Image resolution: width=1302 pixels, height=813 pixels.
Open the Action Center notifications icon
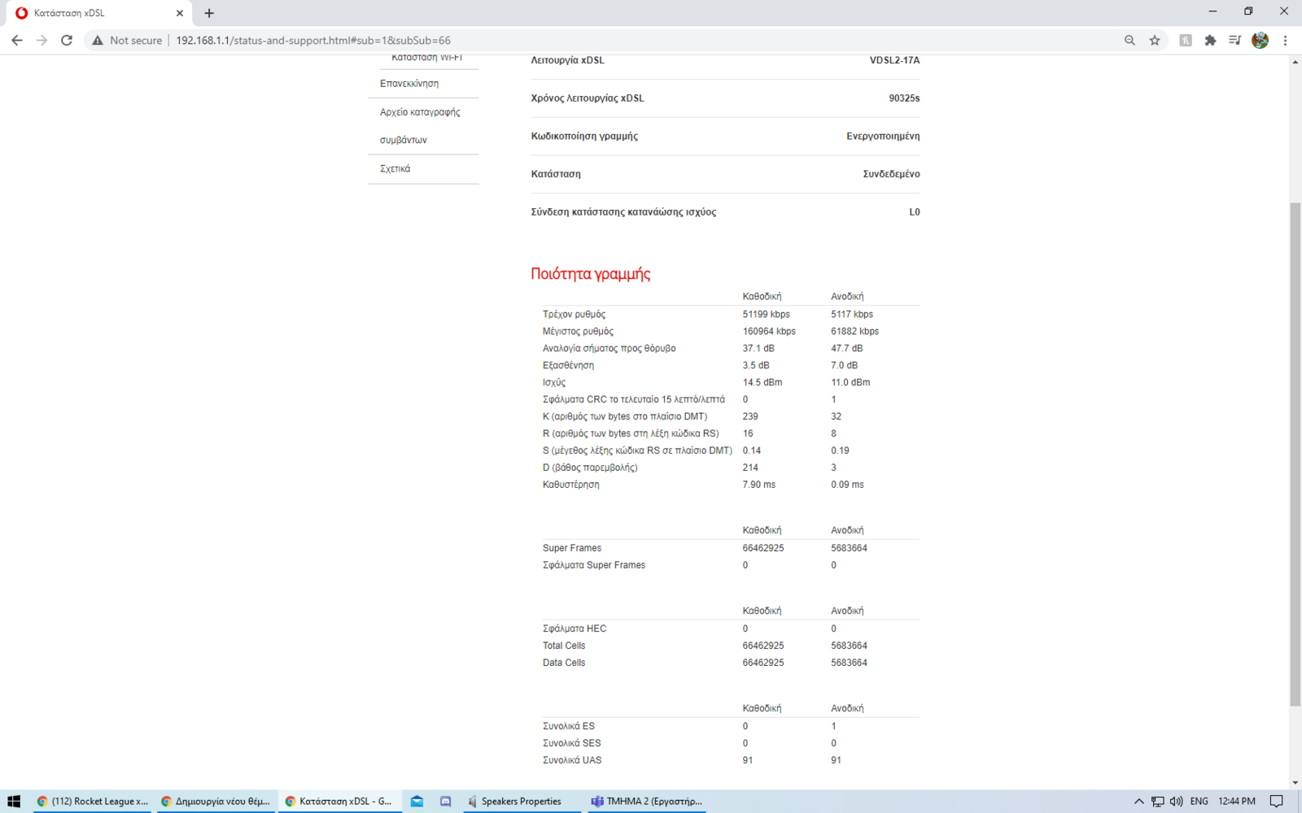[1277, 801]
